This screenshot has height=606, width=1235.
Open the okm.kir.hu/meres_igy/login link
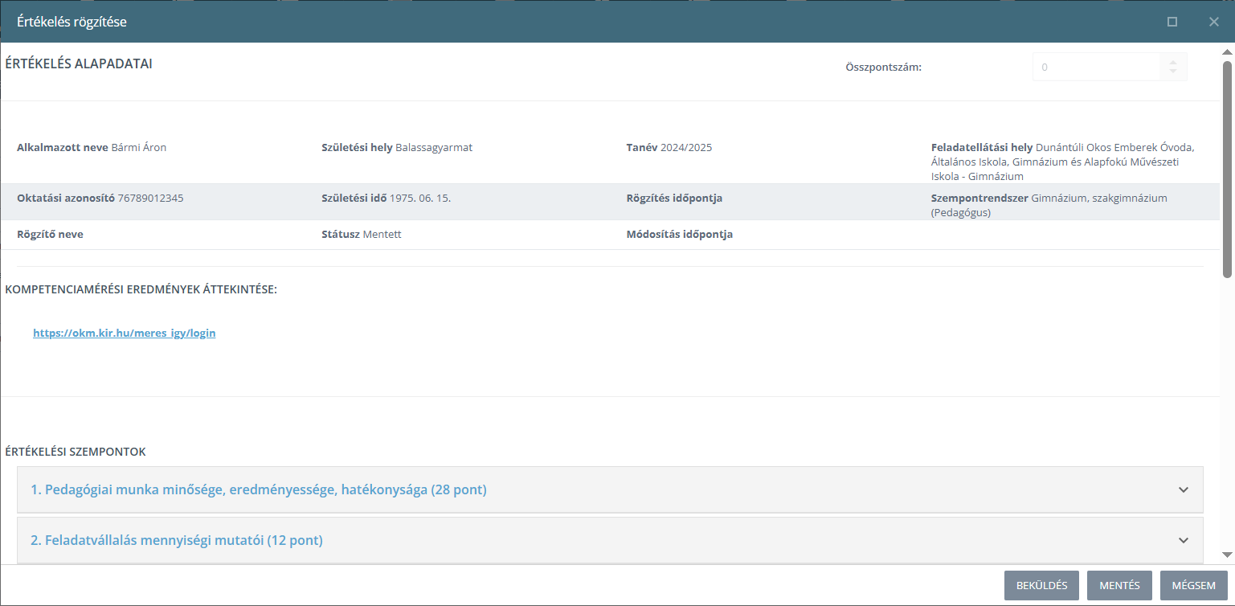pyautogui.click(x=125, y=333)
